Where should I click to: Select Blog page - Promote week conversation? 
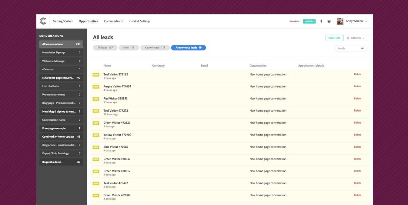point(61,103)
